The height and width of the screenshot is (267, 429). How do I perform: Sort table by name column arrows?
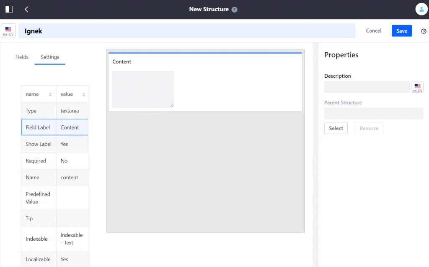click(50, 94)
